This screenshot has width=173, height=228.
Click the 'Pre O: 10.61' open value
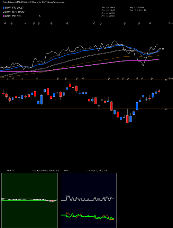(x=108, y=7)
